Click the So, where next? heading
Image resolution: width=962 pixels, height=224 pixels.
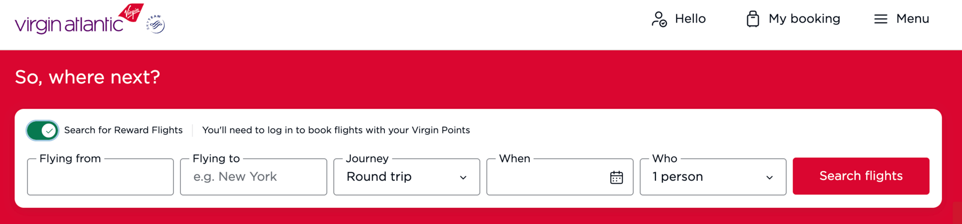tap(87, 77)
